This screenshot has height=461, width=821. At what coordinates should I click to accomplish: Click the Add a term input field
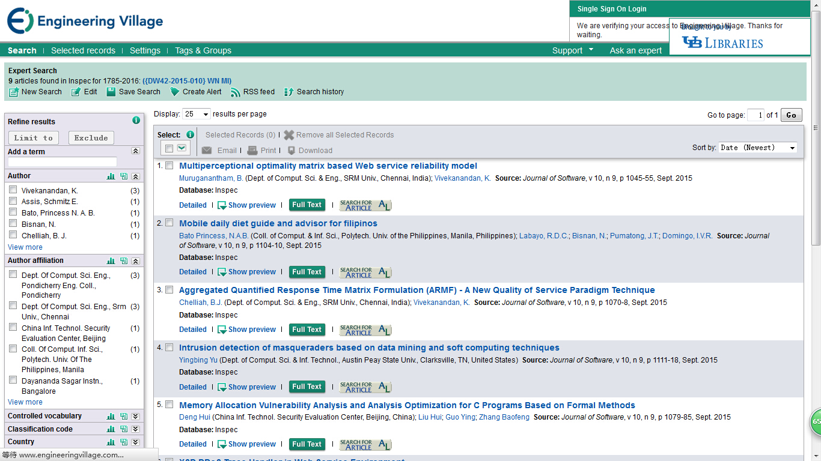(x=63, y=162)
